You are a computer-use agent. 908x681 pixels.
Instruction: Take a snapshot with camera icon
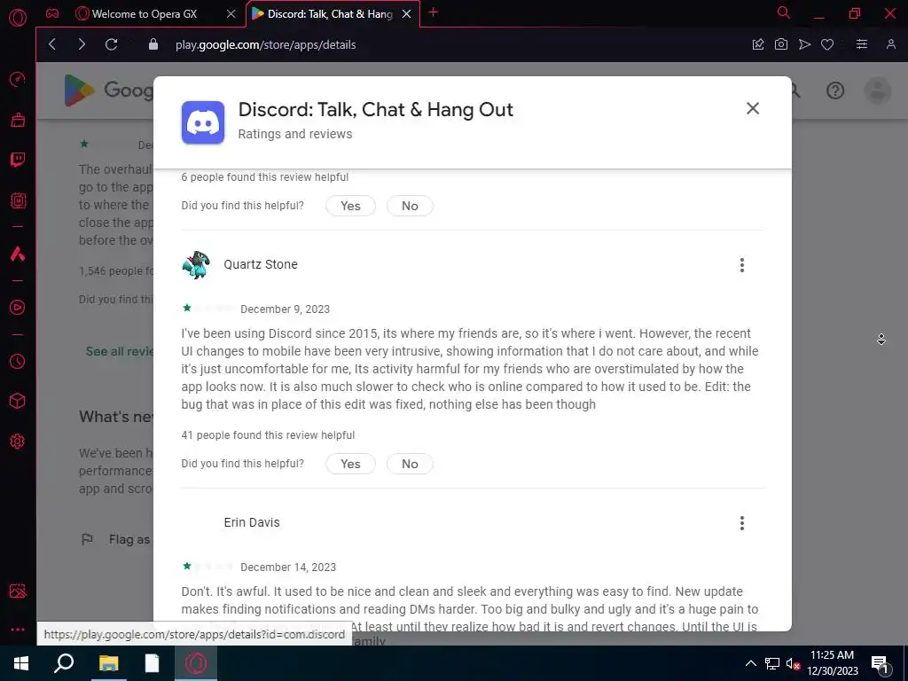click(x=780, y=44)
